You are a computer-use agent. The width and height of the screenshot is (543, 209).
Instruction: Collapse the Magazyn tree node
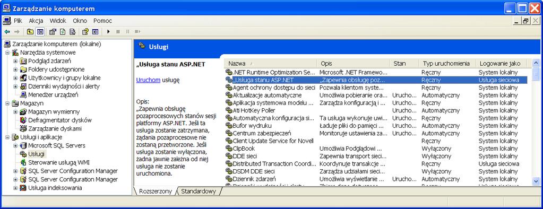coord(7,103)
